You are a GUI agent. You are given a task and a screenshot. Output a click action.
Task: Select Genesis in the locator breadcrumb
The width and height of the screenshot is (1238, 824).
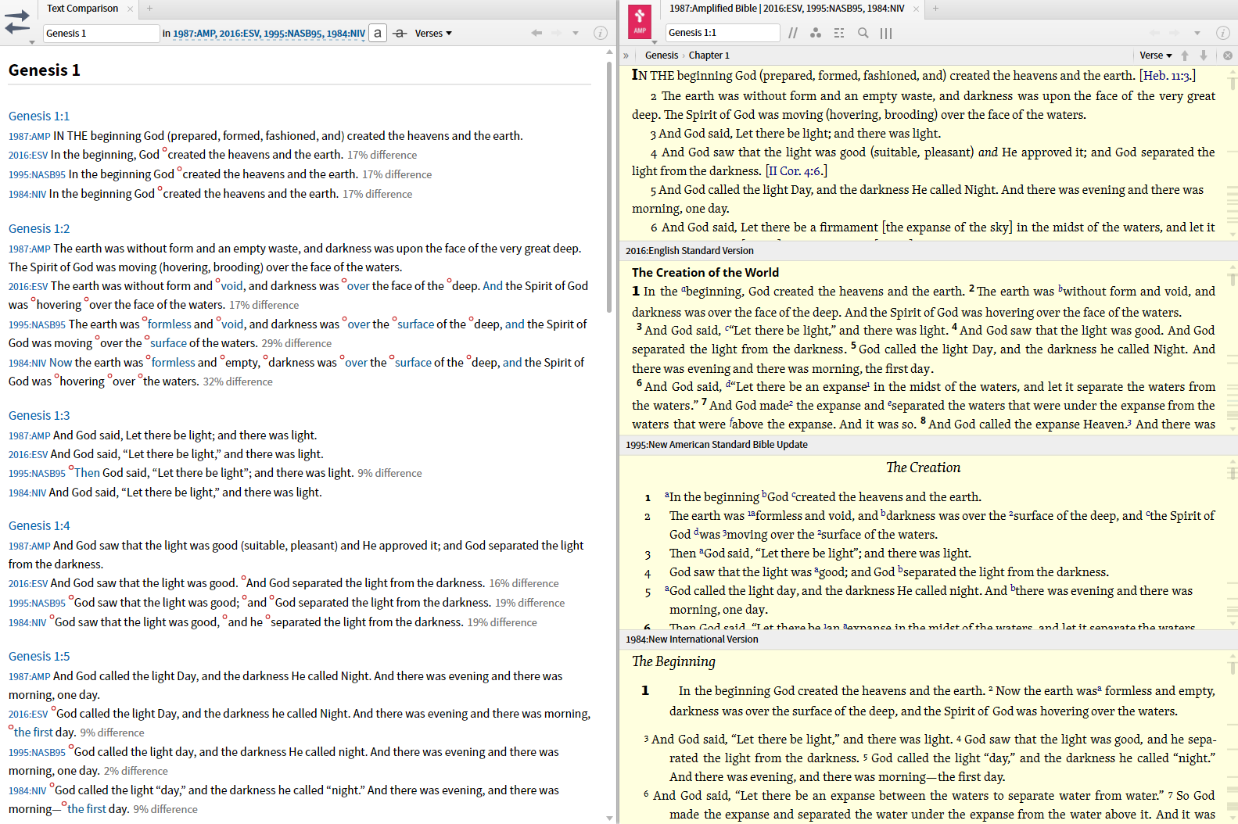(x=662, y=56)
